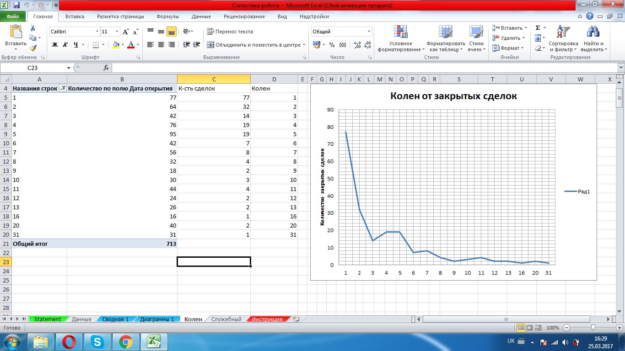Align text left

click(x=151, y=45)
